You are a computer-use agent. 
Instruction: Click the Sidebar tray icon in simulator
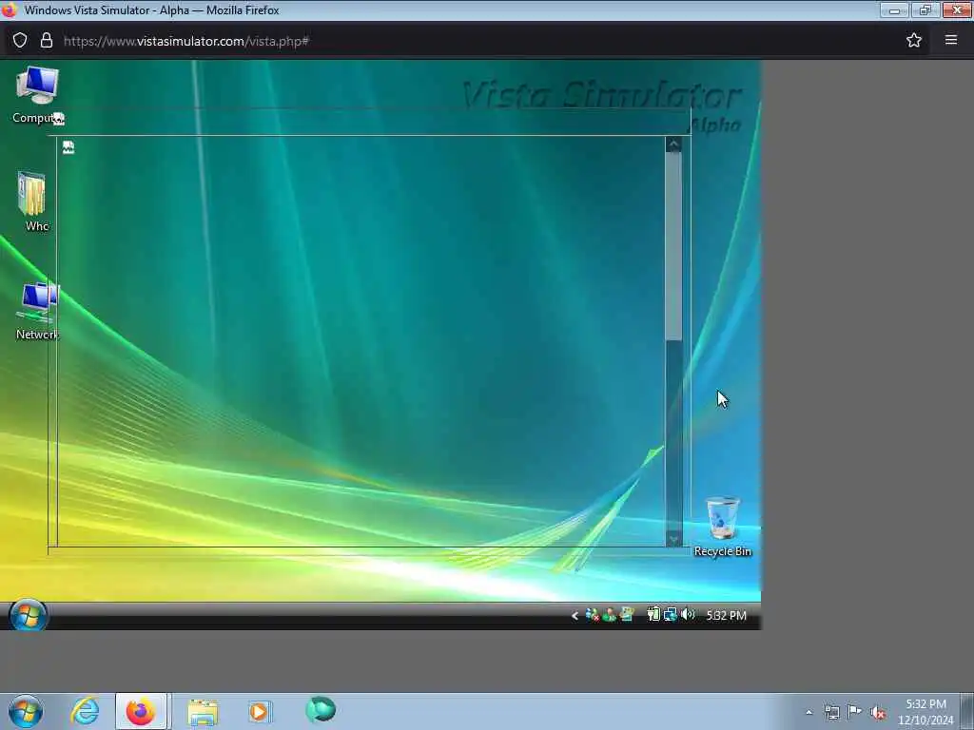tap(627, 615)
